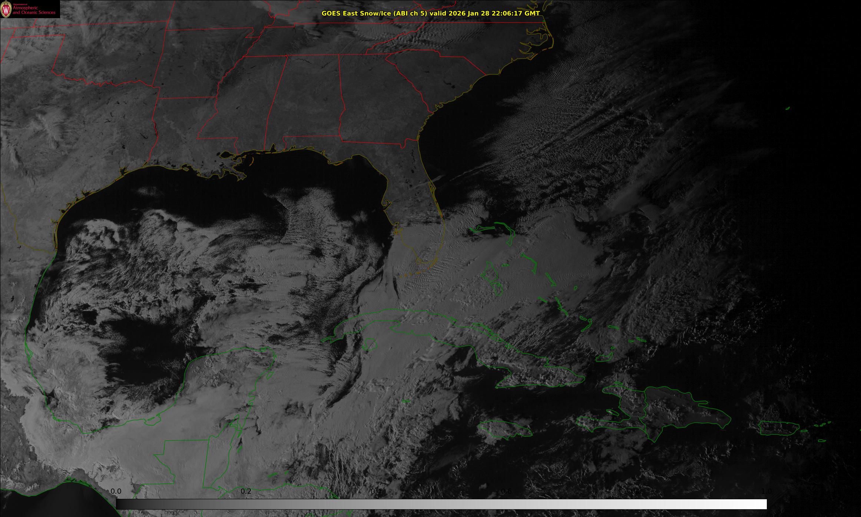Click the 1.0 colorbar label

(766, 491)
